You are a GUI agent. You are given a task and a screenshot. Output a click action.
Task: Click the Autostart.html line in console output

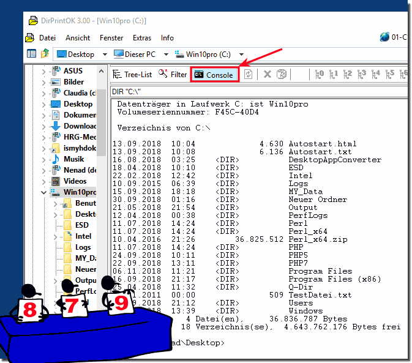point(234,144)
